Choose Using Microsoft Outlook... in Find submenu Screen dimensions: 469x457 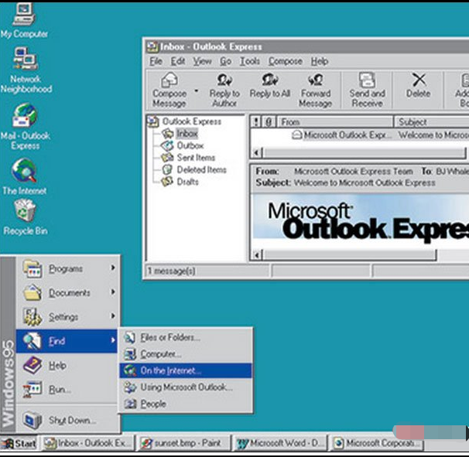click(x=186, y=387)
